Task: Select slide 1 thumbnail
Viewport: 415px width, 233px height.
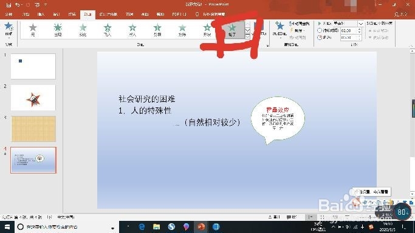Action: [x=33, y=66]
